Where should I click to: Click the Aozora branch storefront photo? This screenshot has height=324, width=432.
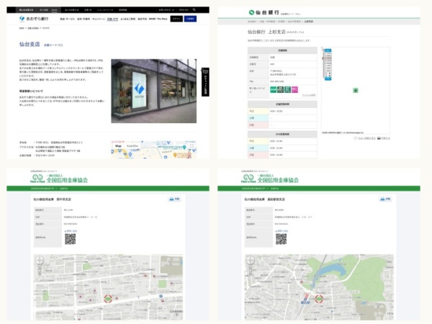[x=153, y=90]
